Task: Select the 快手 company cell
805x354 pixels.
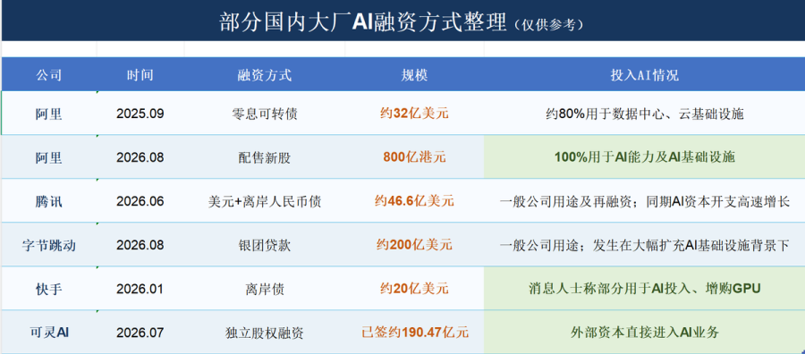Action: click(x=49, y=289)
